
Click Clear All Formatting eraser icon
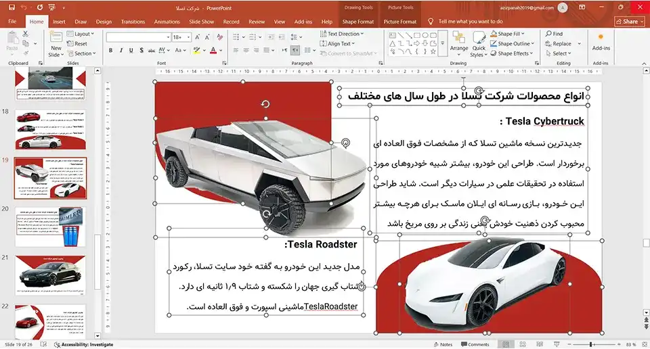pyautogui.click(x=219, y=37)
